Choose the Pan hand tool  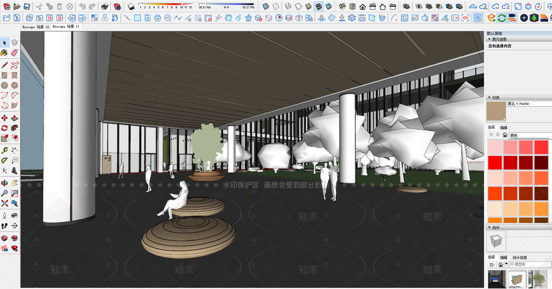pyautogui.click(x=14, y=183)
